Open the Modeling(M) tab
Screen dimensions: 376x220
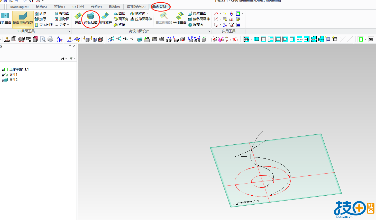19,7
